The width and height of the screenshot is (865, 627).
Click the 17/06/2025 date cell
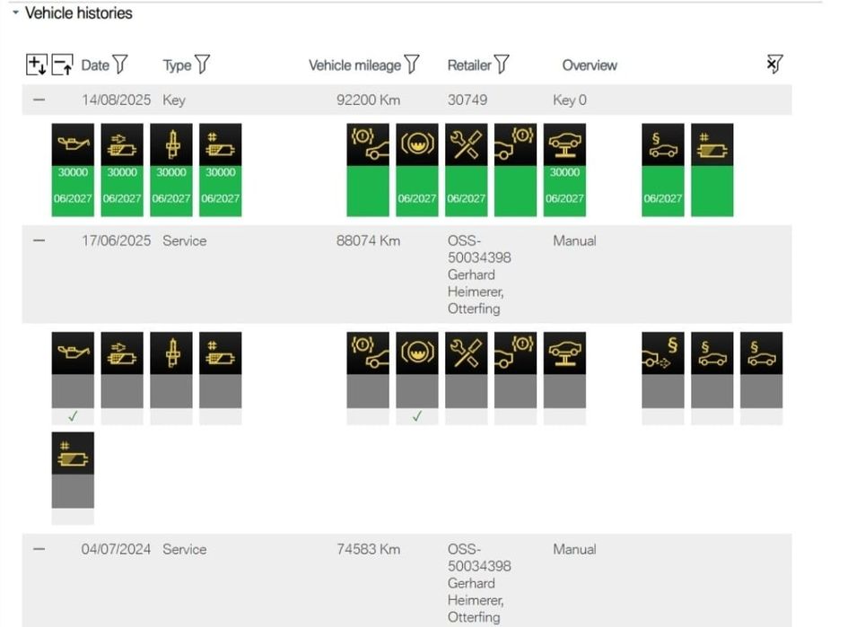click(116, 240)
